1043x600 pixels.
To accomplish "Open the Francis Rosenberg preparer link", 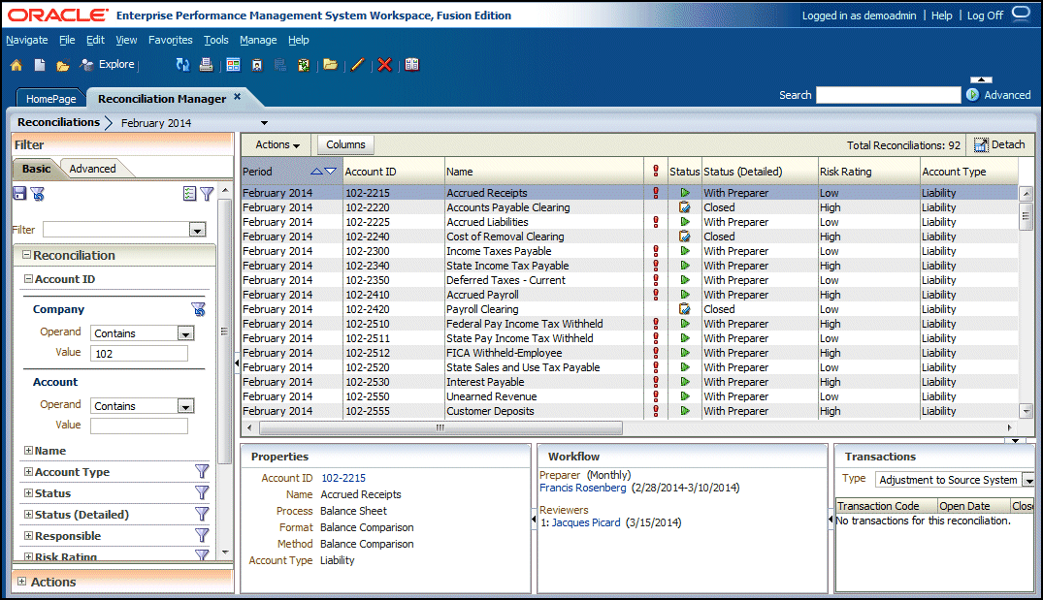I will (582, 489).
